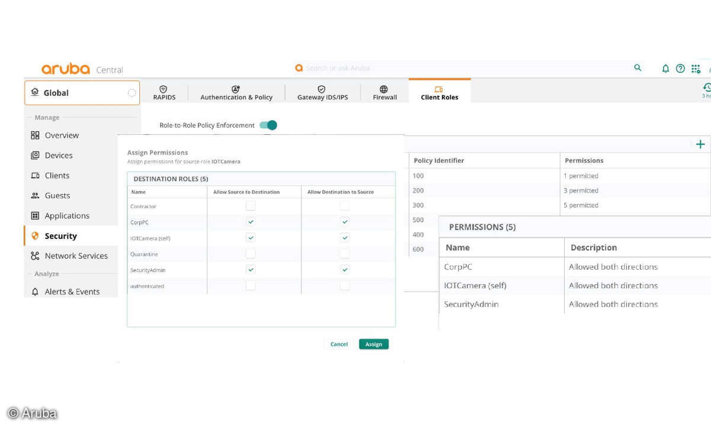Click the '5 permitted' permissions cell
711x426 pixels.
pyautogui.click(x=581, y=205)
